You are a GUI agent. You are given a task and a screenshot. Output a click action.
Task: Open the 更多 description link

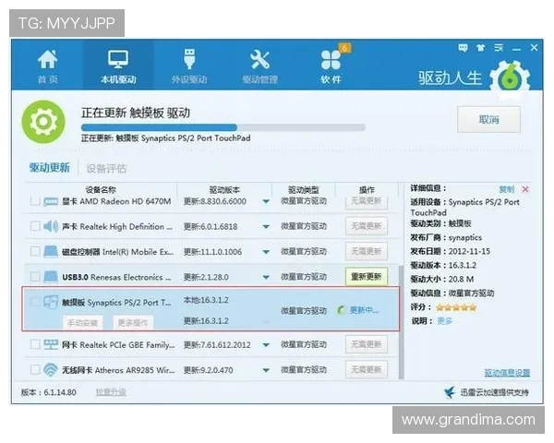(444, 321)
